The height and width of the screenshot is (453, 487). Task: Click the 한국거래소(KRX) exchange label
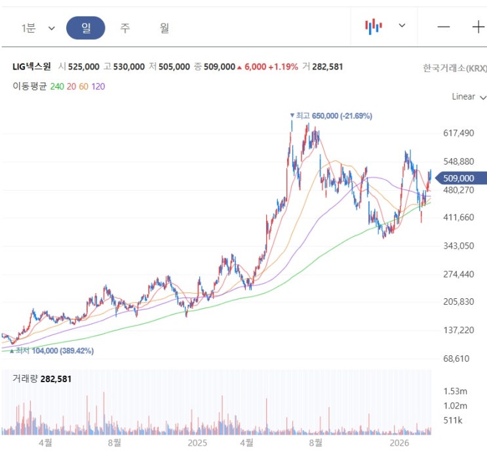pos(454,68)
